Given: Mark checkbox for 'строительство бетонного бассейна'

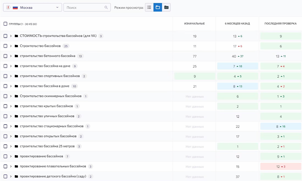Looking at the screenshot, I should coord(5,56).
